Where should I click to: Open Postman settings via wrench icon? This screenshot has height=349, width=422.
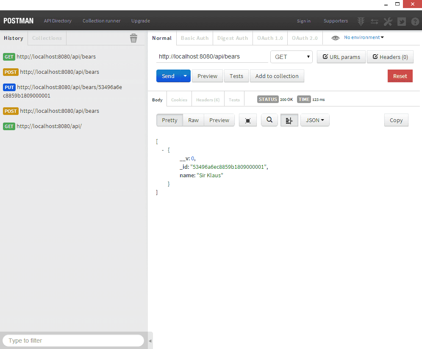tap(388, 21)
